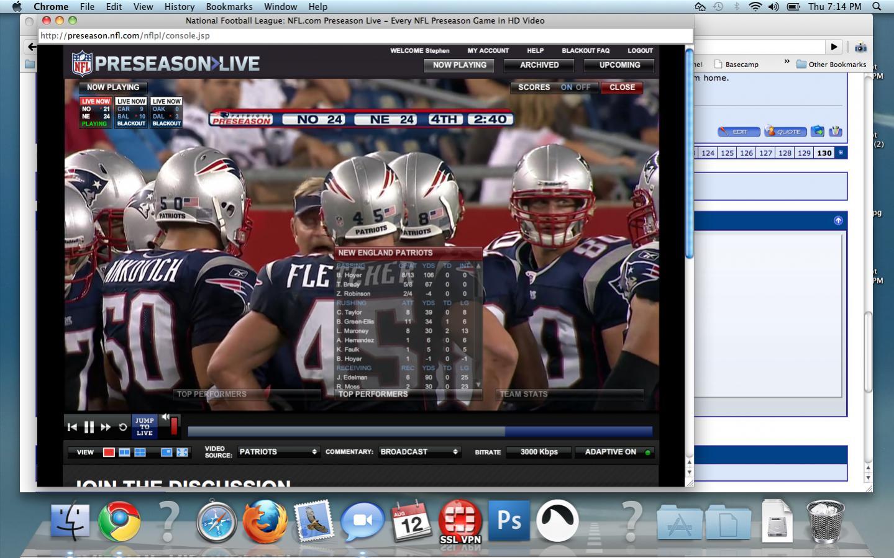The height and width of the screenshot is (558, 894).
Task: Open the center TOP PERFORMERS panel tab
Action: tap(408, 394)
